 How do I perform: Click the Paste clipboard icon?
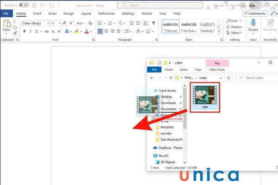6,24
